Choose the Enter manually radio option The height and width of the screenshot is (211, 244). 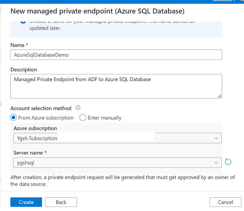pyautogui.click(x=83, y=118)
